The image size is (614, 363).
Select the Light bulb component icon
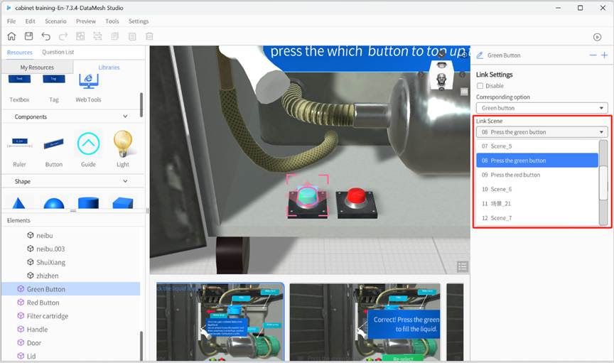point(123,144)
